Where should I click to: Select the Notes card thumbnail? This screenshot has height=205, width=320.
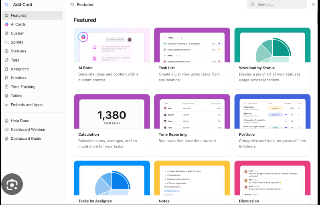192,178
